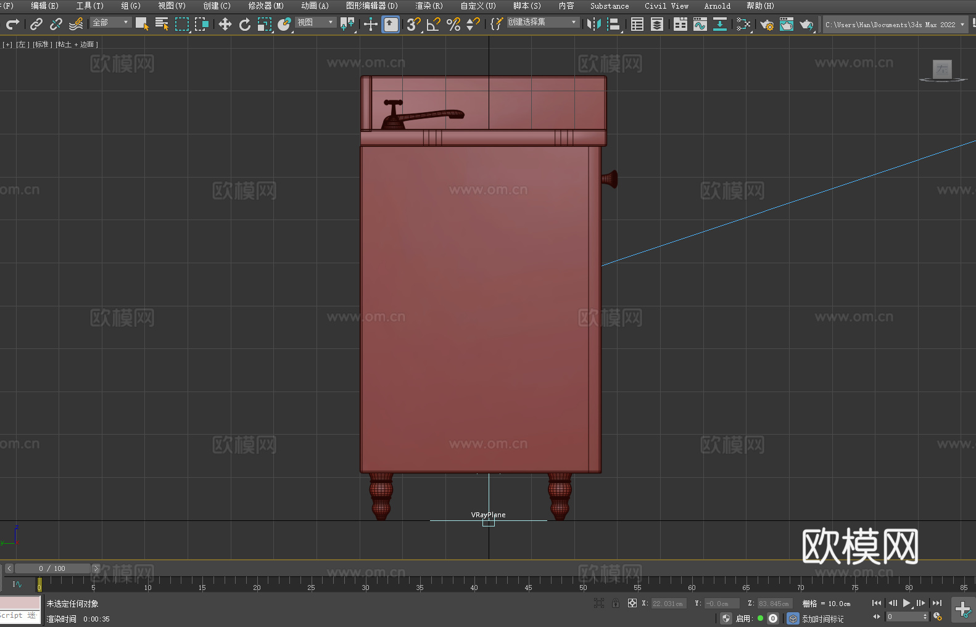Open the Layer Explorer icon
The width and height of the screenshot is (976, 627).
pos(657,24)
